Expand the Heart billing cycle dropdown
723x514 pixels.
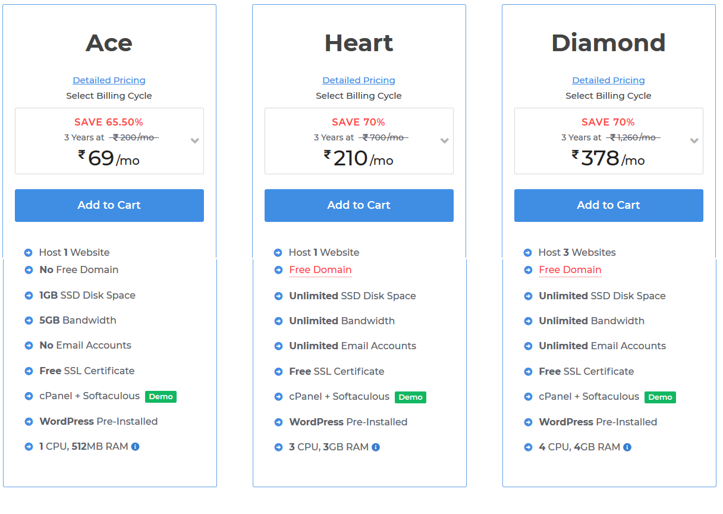click(x=444, y=141)
